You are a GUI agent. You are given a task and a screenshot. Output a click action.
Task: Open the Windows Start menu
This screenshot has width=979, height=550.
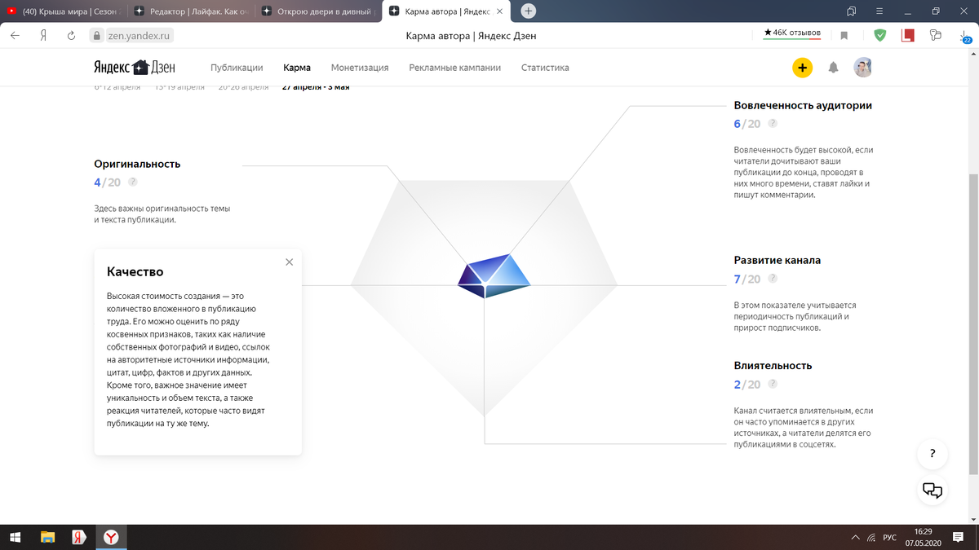(x=16, y=538)
